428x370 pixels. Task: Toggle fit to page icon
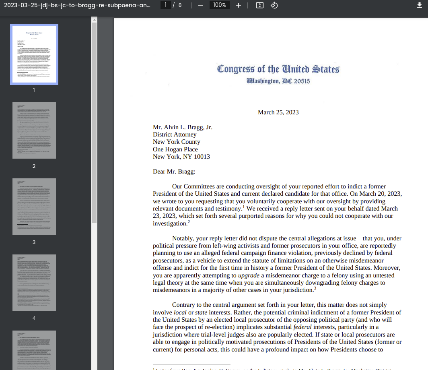[x=260, y=5]
